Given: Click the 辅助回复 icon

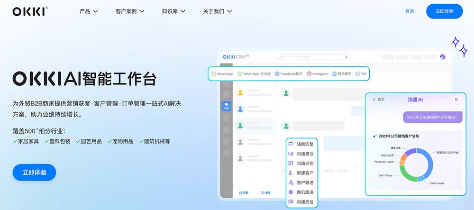Looking at the screenshot, I should tap(291, 144).
